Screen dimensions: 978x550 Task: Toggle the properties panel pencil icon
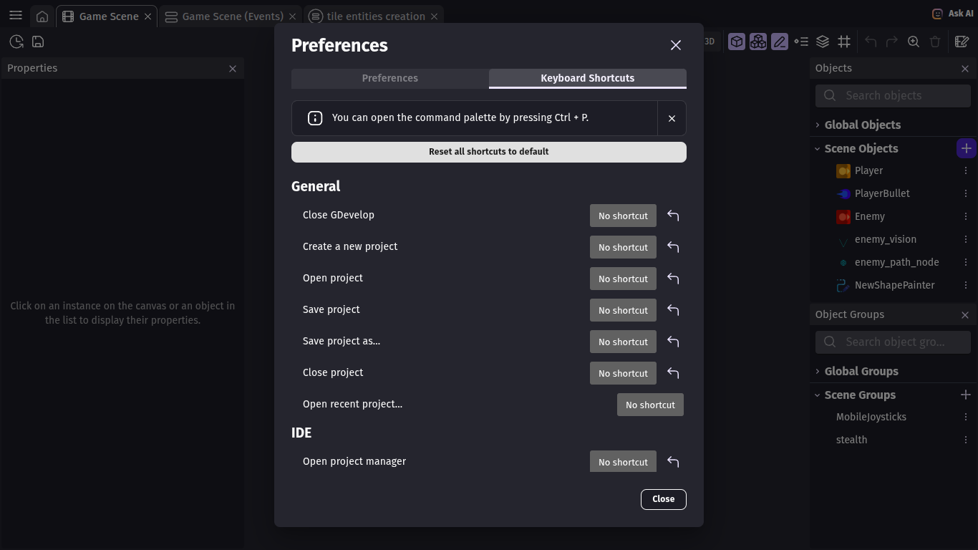[780, 42]
